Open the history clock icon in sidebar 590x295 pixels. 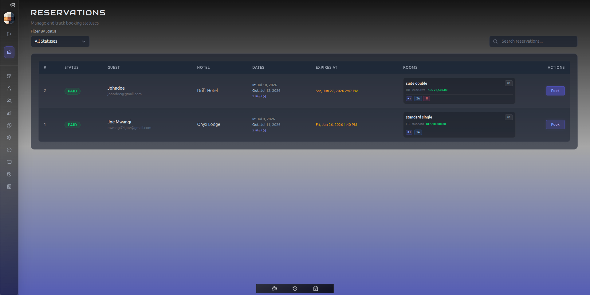pos(9,174)
